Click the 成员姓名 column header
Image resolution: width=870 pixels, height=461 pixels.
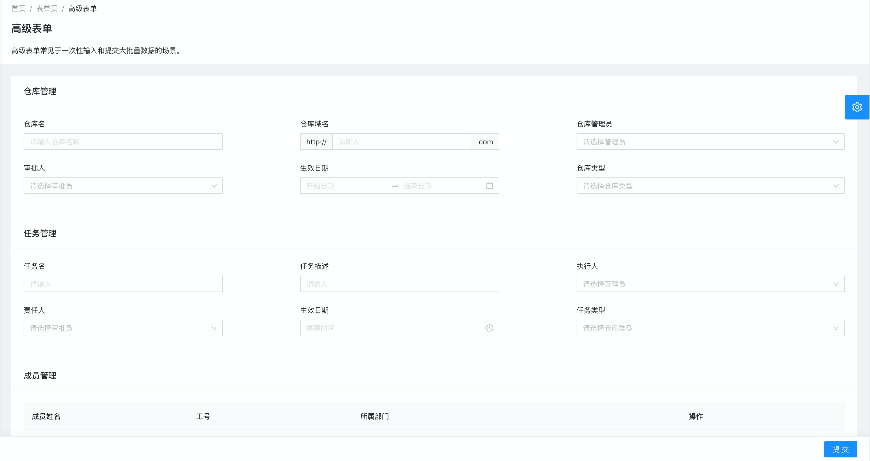pos(46,416)
